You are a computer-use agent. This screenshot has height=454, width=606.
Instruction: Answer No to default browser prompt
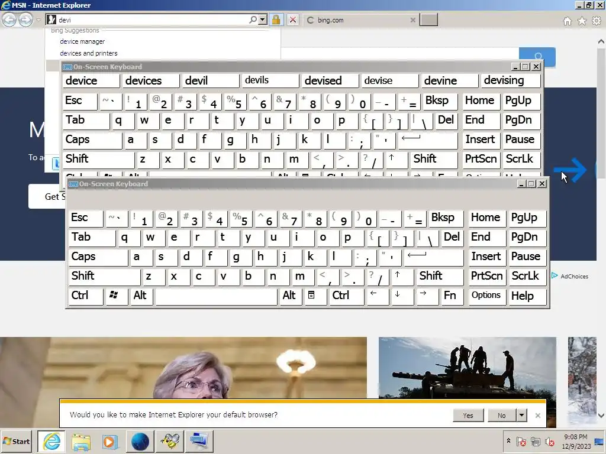click(x=502, y=416)
